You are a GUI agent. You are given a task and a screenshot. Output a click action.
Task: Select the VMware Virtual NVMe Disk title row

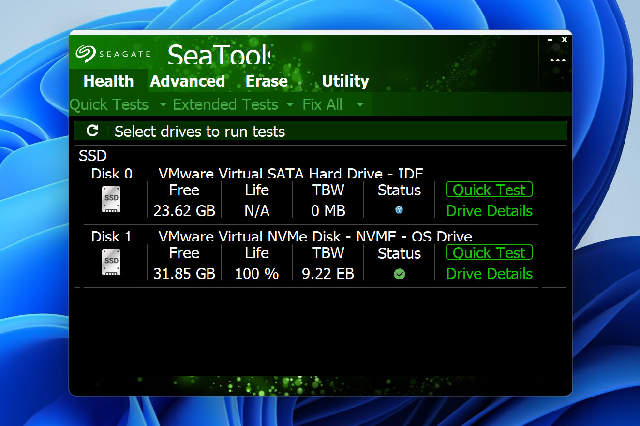click(x=315, y=237)
